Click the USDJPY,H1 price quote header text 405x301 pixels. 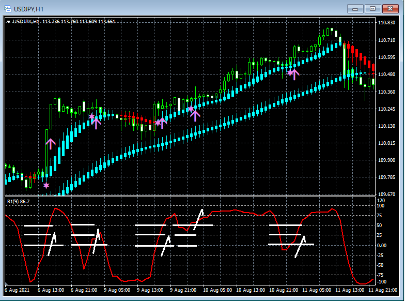(64, 22)
